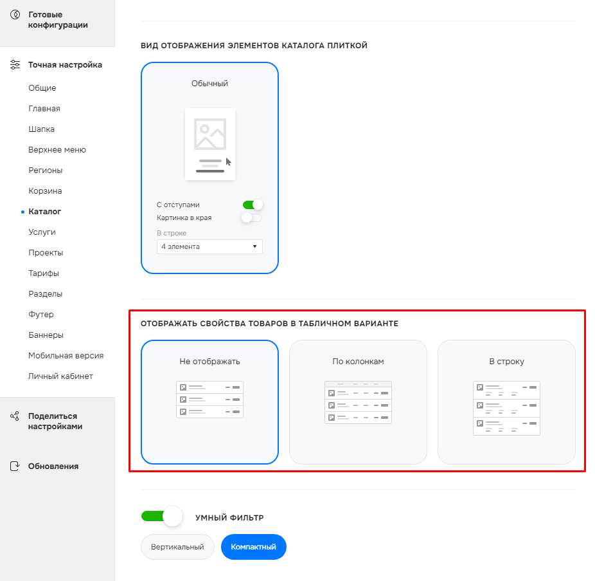This screenshot has height=581, width=595.
Task: Open Регионы settings
Action: click(x=46, y=171)
